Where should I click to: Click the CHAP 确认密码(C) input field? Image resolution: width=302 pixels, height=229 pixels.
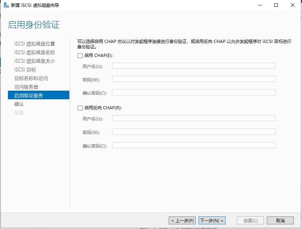click(194, 92)
